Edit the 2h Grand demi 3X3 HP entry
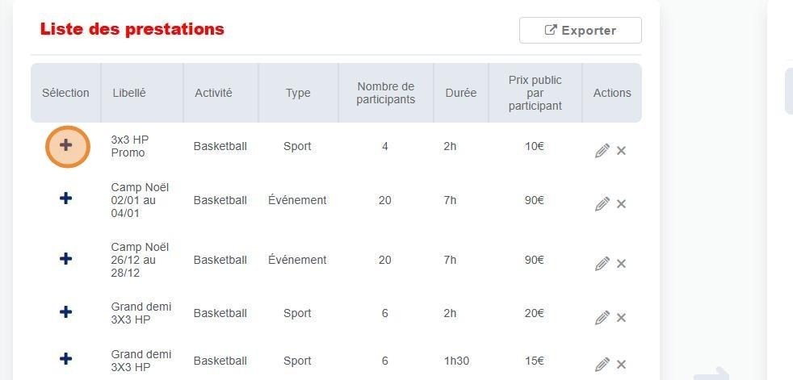This screenshot has width=793, height=380. 602,318
